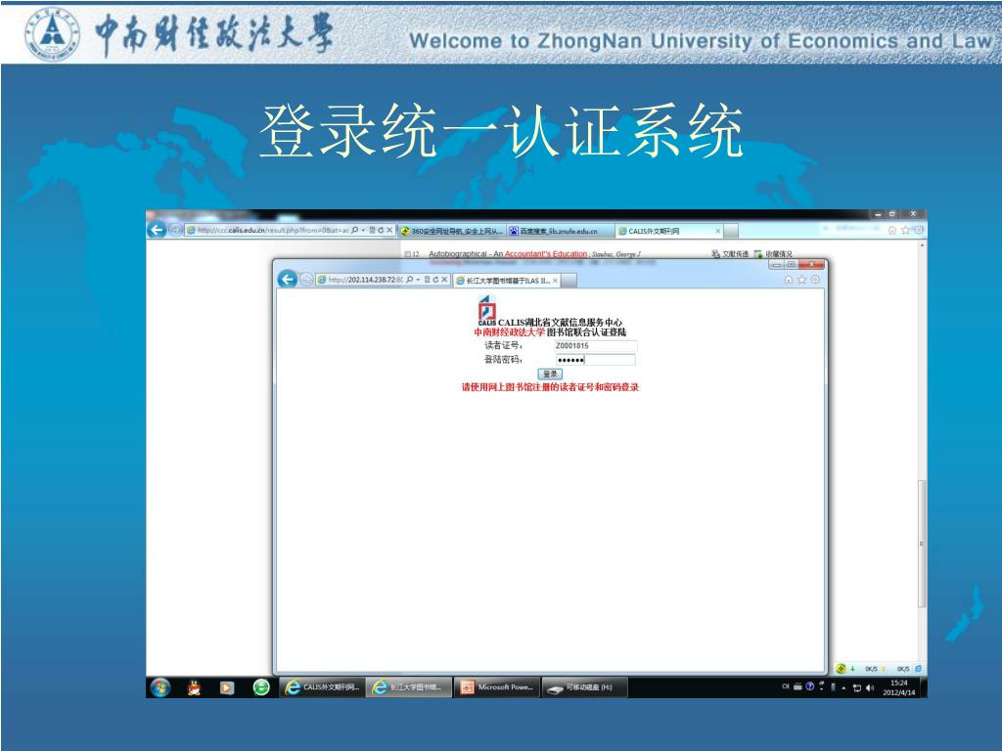Open the Windows Start menu
This screenshot has height=751, width=1002.
(x=159, y=686)
